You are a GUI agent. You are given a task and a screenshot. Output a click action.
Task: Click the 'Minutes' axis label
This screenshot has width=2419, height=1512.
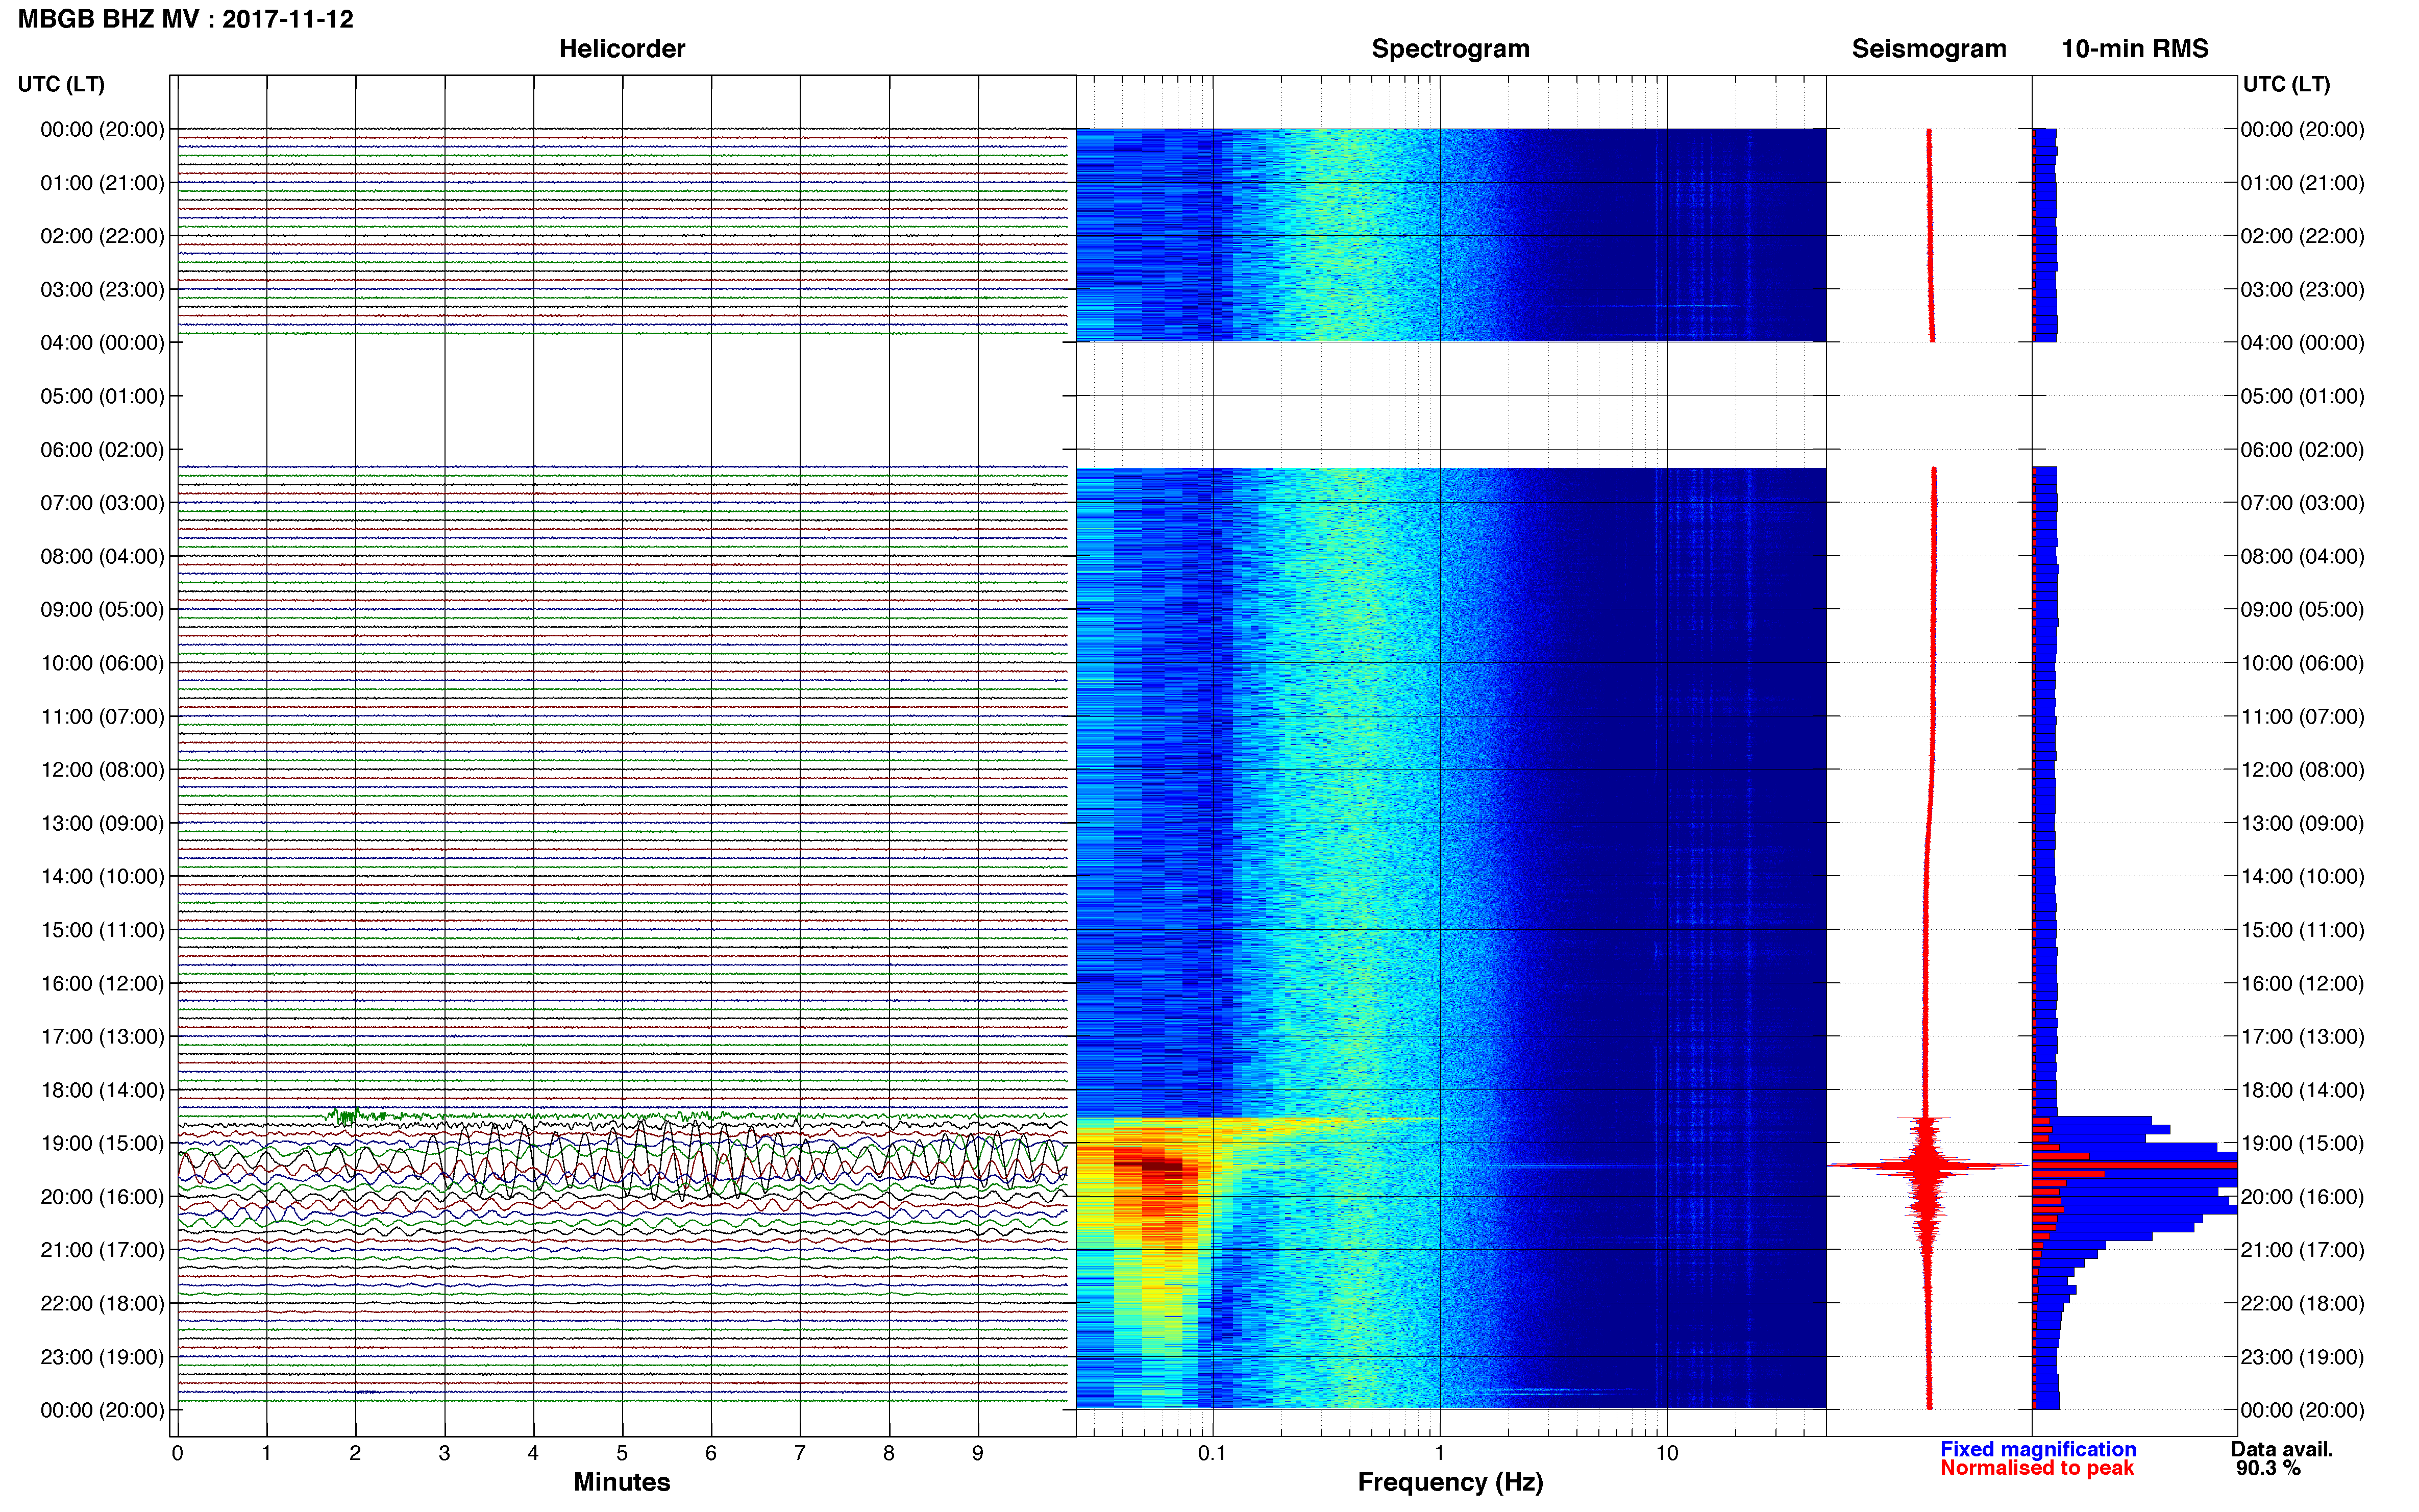(x=622, y=1482)
